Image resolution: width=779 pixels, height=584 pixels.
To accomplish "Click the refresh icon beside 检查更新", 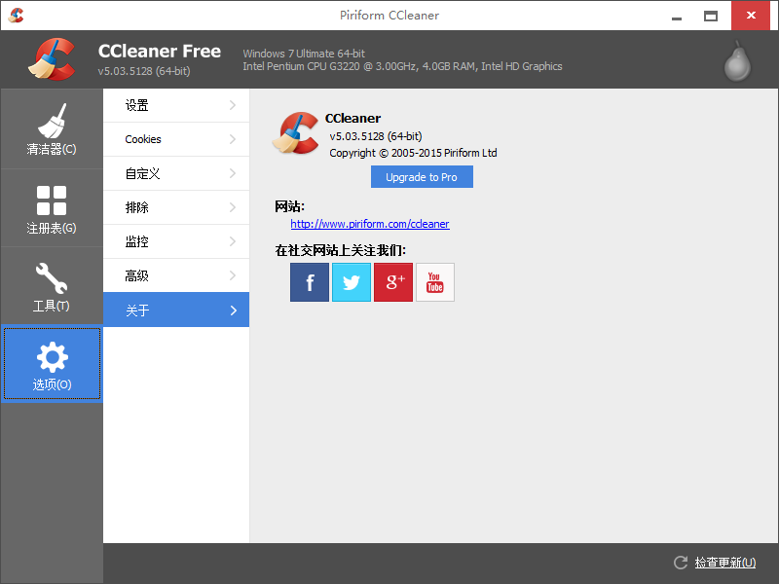I will pos(680,563).
